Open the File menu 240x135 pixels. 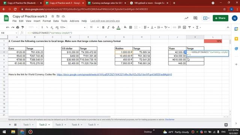point(15,21)
